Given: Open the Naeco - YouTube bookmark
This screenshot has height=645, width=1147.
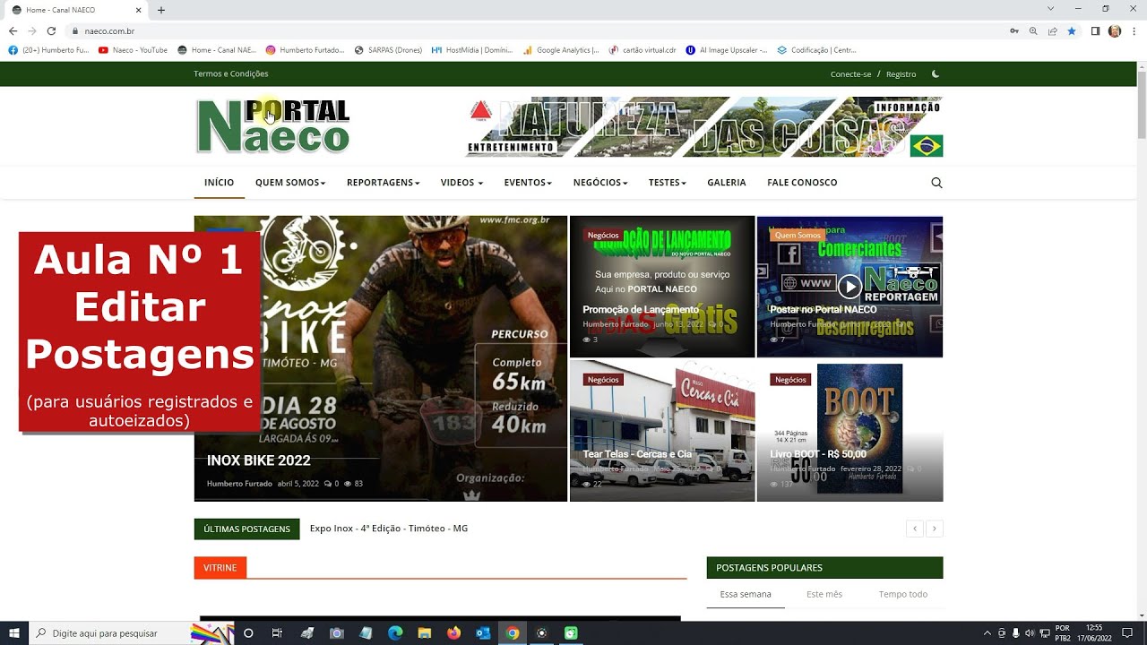Looking at the screenshot, I should tap(133, 50).
